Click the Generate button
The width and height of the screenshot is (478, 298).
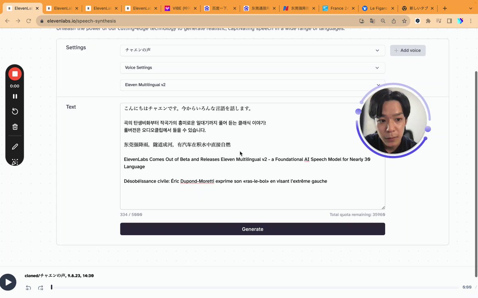[253, 229]
